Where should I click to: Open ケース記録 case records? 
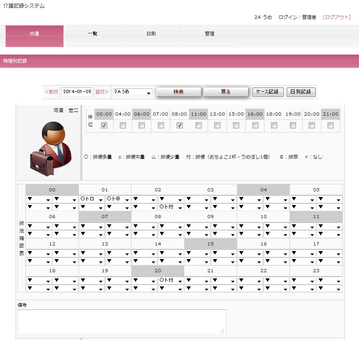tap(268, 92)
